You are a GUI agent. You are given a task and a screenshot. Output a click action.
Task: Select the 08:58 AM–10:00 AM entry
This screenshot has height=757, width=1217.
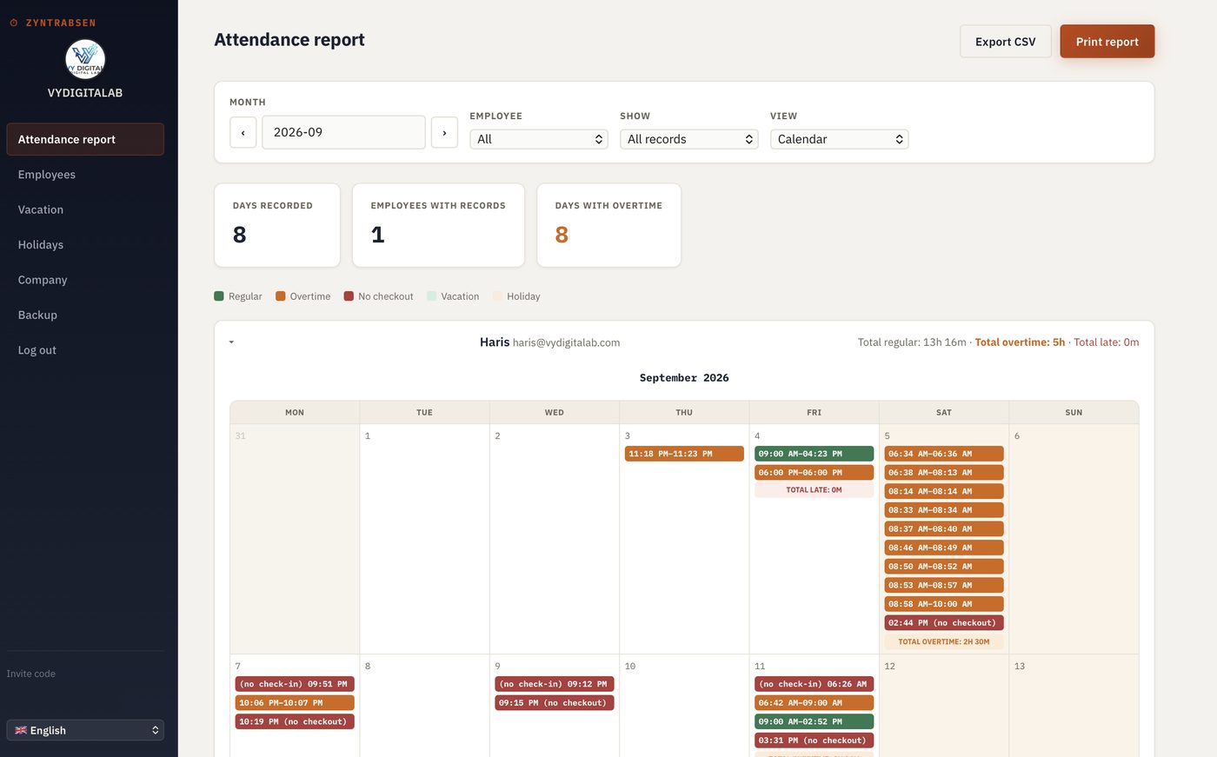944,604
